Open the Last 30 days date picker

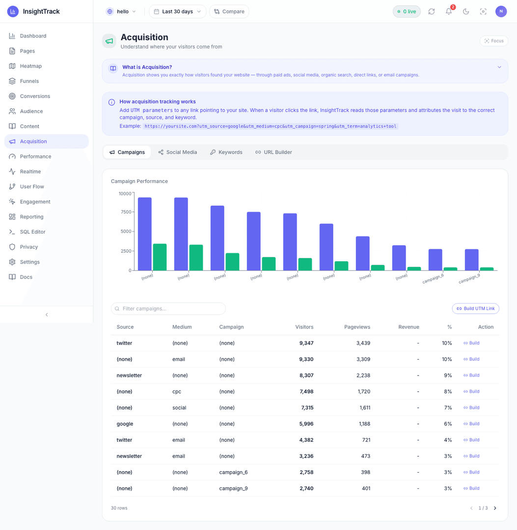[x=178, y=11]
